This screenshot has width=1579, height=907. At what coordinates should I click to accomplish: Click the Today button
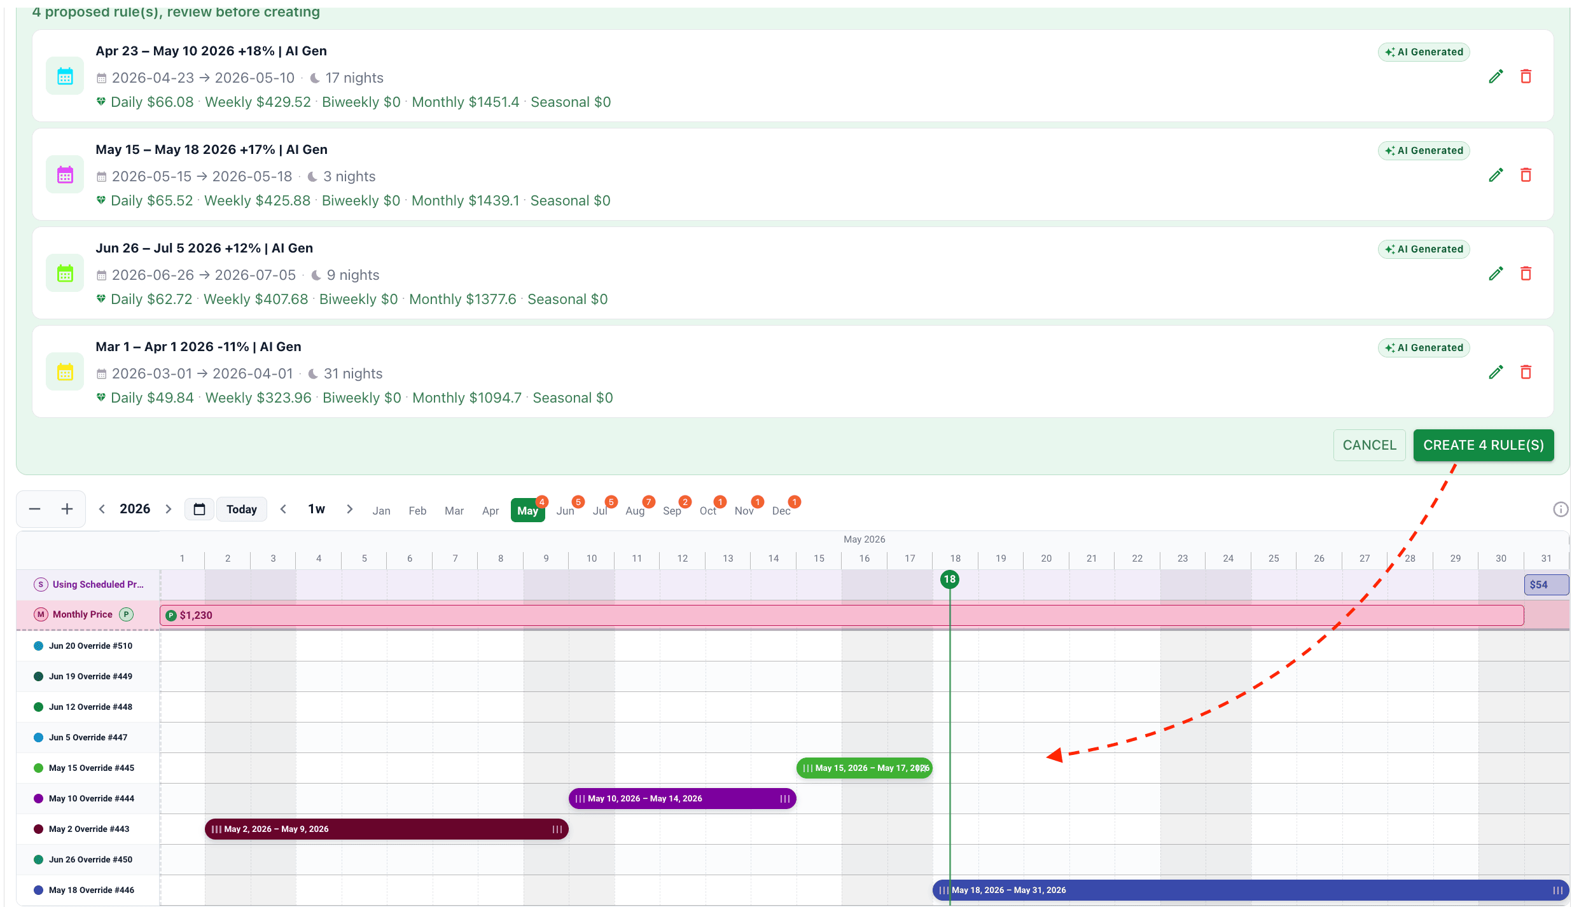click(242, 509)
